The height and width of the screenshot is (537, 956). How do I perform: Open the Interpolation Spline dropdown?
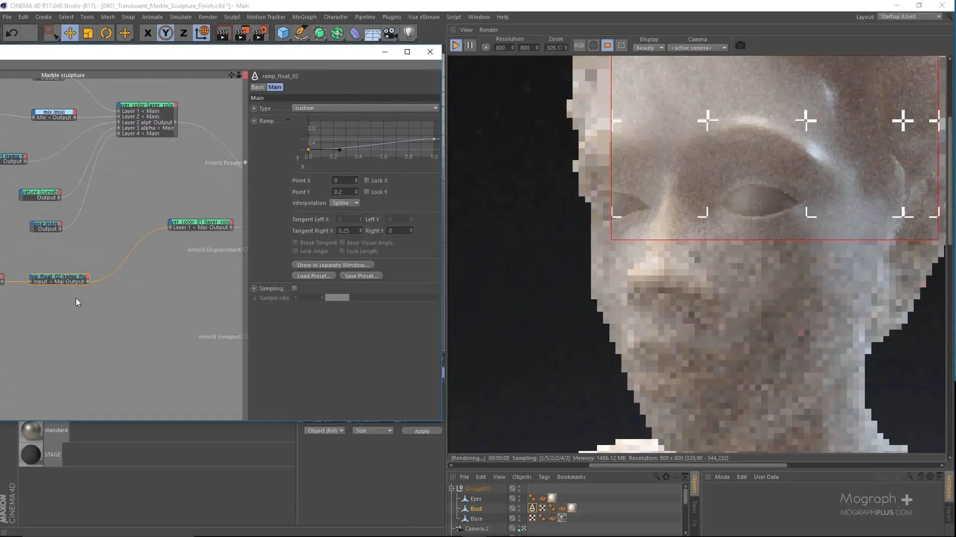pyautogui.click(x=345, y=203)
